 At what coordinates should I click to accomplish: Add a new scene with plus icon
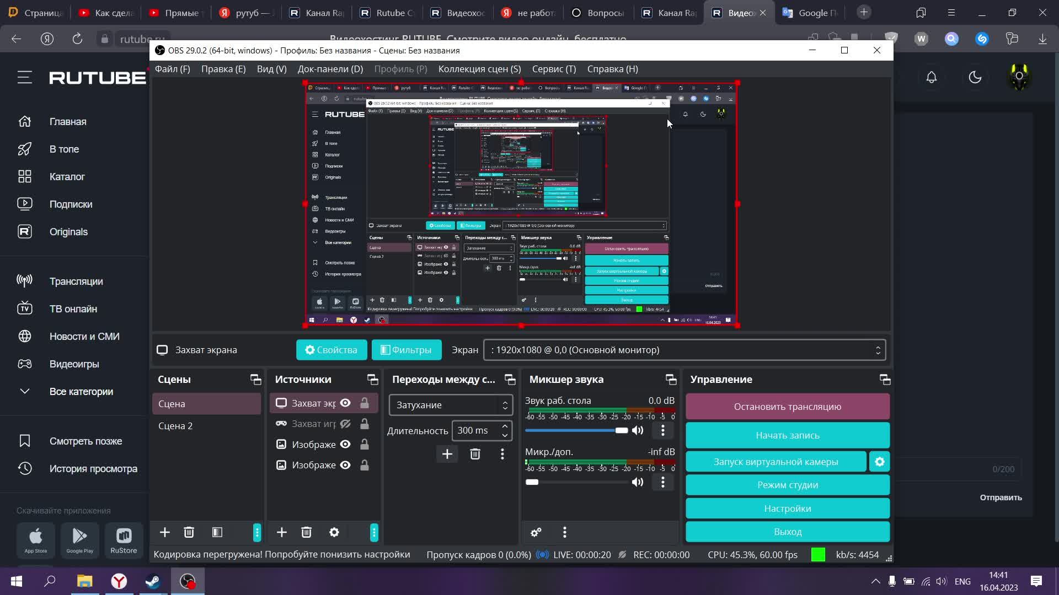tap(164, 532)
